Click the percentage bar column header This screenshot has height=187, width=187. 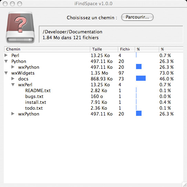[x=147, y=49]
